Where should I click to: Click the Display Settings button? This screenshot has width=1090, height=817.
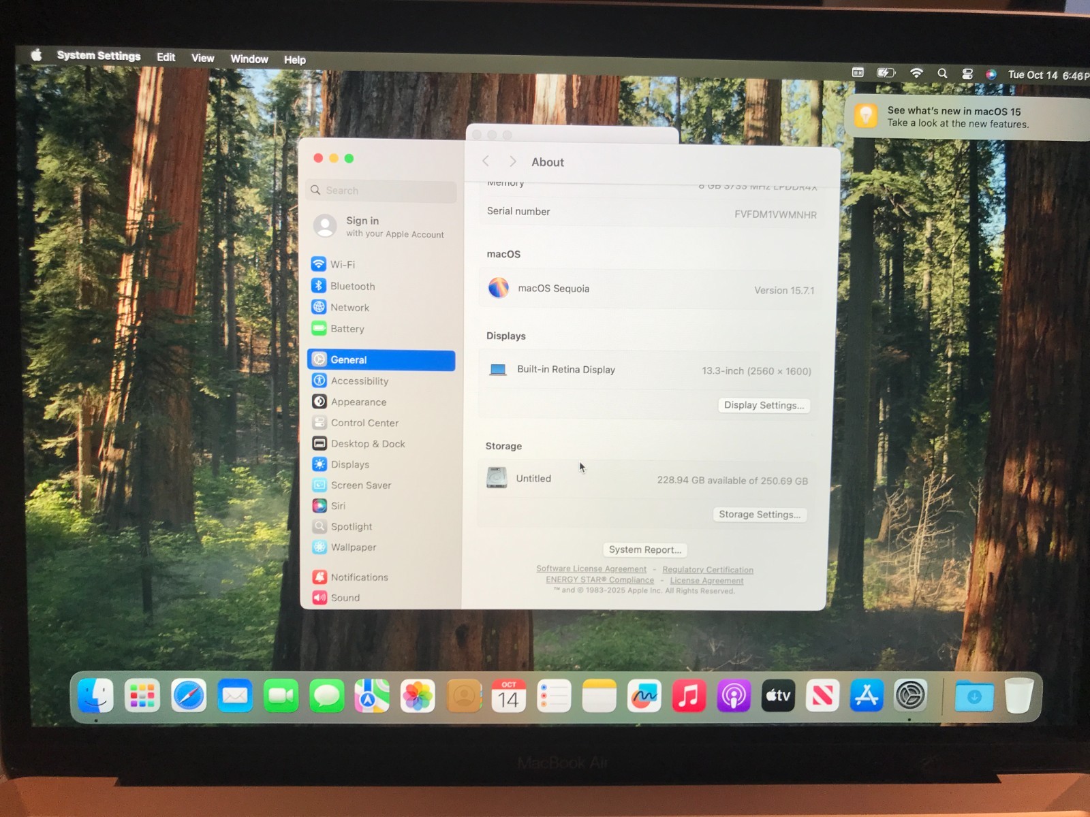point(764,405)
